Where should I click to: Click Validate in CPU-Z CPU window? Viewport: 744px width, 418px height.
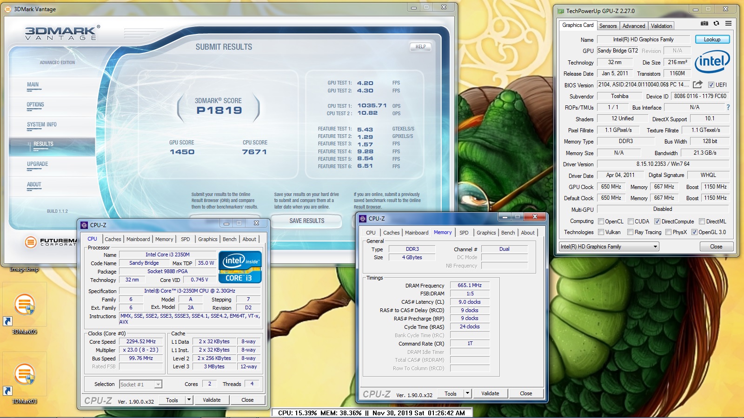(x=212, y=400)
